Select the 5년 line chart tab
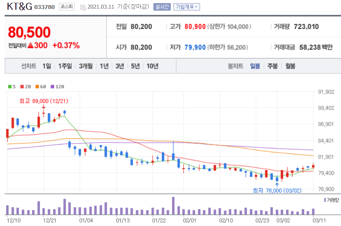Screen dimensions: 341x226 coord(135,66)
